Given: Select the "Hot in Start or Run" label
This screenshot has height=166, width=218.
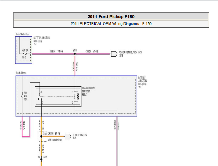Looking at the screenshot, I should [22, 34].
